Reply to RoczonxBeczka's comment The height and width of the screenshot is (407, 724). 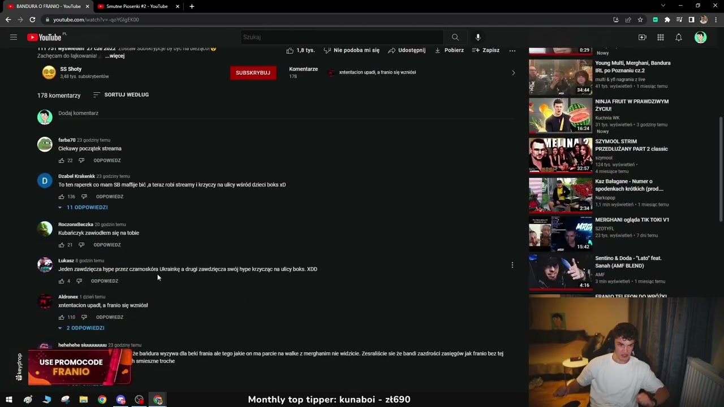pyautogui.click(x=107, y=245)
